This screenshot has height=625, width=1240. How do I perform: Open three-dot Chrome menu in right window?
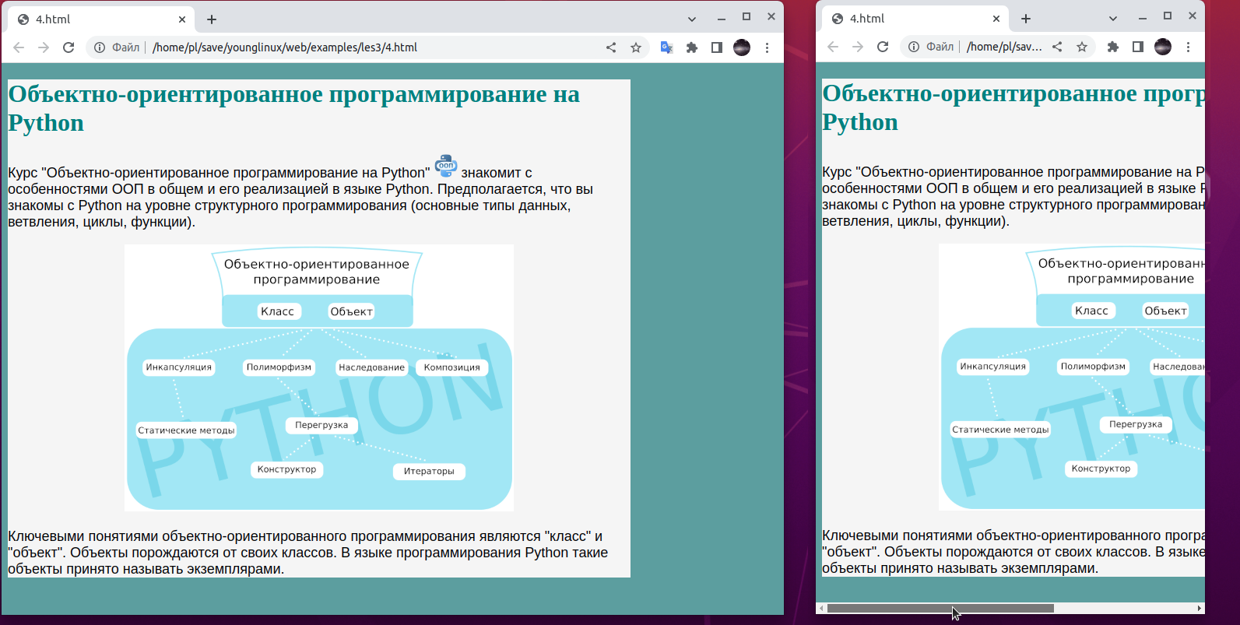1188,47
